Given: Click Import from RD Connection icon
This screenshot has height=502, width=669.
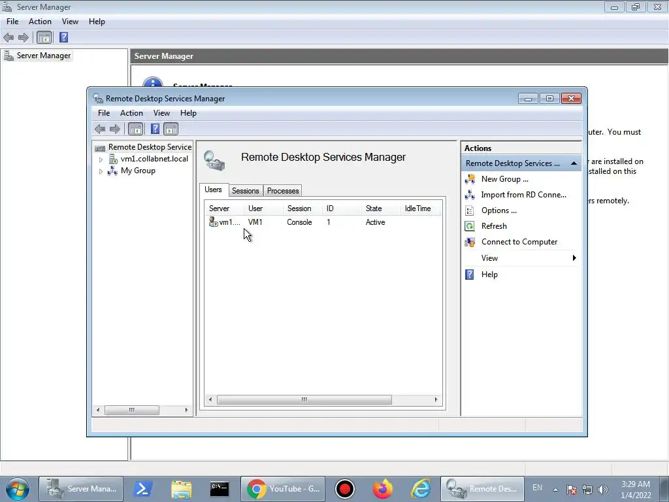Looking at the screenshot, I should pos(470,195).
